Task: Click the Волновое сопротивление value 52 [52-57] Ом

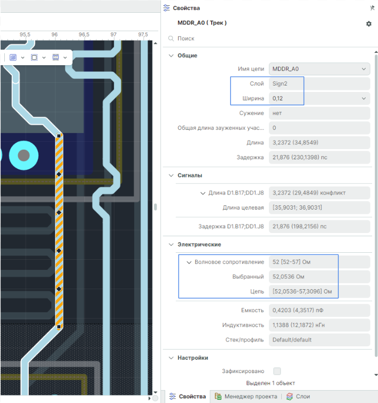Action: click(320, 262)
